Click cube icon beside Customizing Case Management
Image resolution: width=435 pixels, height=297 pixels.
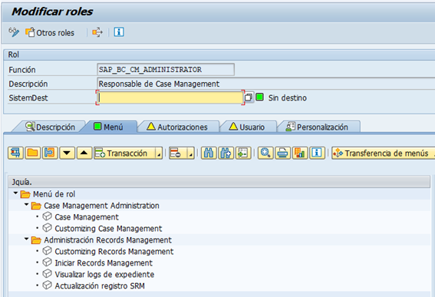coord(47,228)
